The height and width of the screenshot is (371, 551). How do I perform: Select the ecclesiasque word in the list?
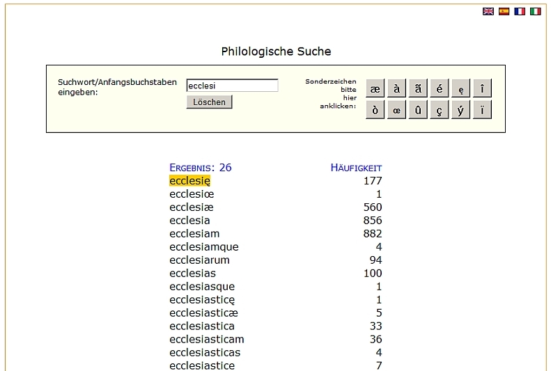click(202, 287)
